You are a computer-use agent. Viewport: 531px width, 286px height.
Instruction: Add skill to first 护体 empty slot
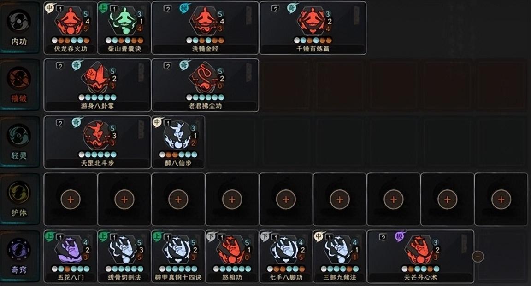[x=71, y=200]
